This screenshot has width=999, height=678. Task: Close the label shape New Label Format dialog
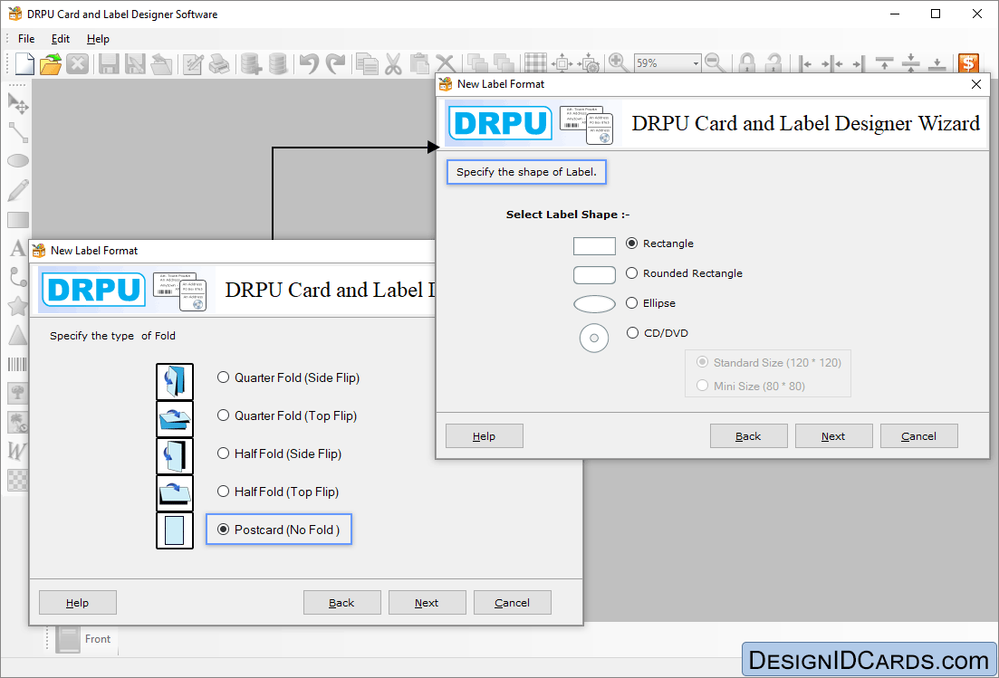coord(976,84)
